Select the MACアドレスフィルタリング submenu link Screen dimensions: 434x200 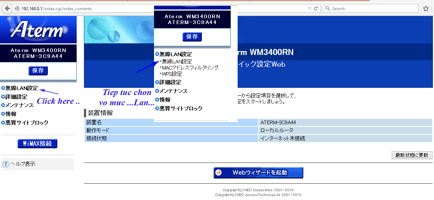pos(190,68)
